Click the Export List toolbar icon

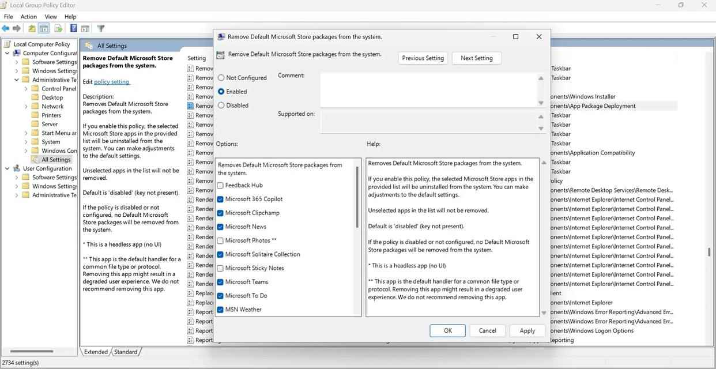coord(58,28)
